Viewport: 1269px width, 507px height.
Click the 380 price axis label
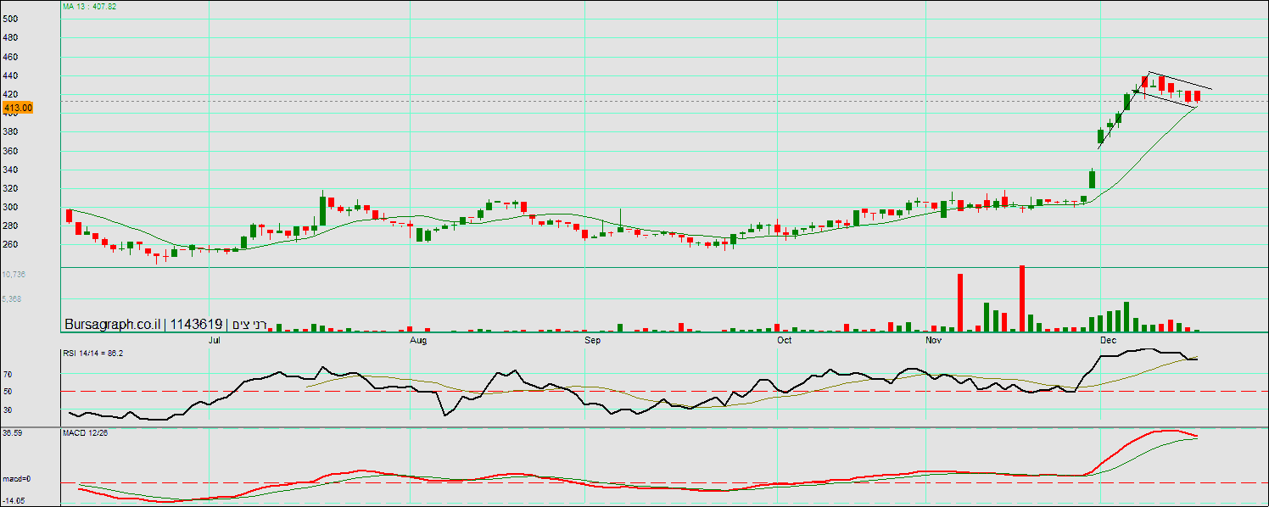pos(10,131)
